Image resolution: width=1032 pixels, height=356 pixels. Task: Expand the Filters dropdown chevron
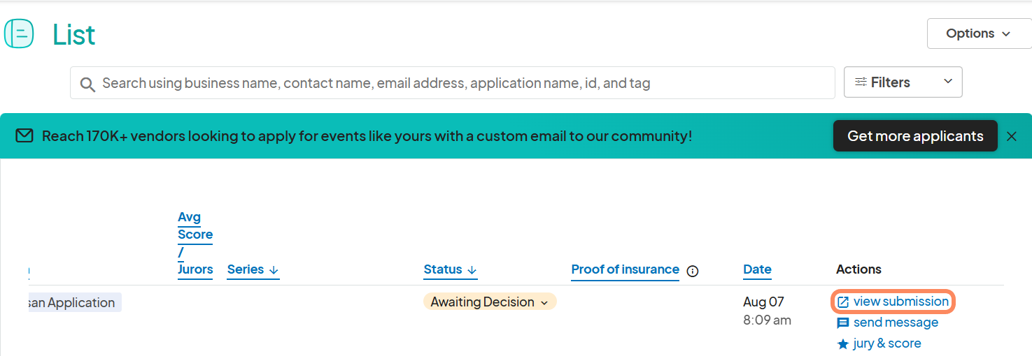coord(948,82)
